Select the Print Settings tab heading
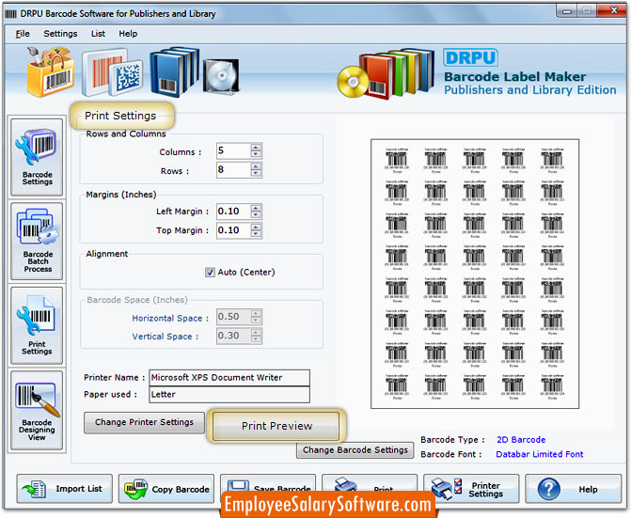Image resolution: width=631 pixels, height=518 pixels. click(122, 116)
